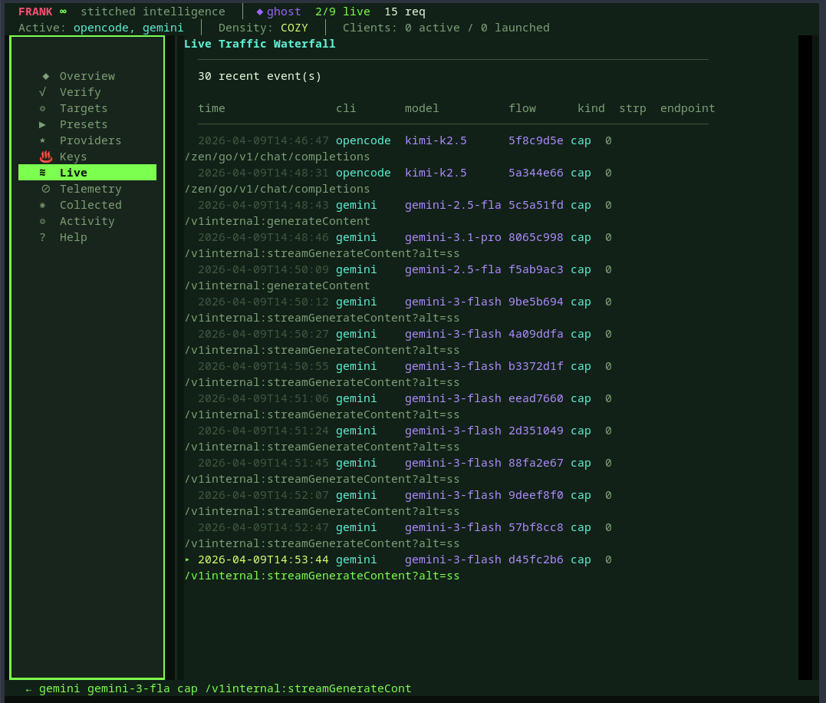The width and height of the screenshot is (826, 703).
Task: Click the 'endpoint' column header
Action: point(687,108)
